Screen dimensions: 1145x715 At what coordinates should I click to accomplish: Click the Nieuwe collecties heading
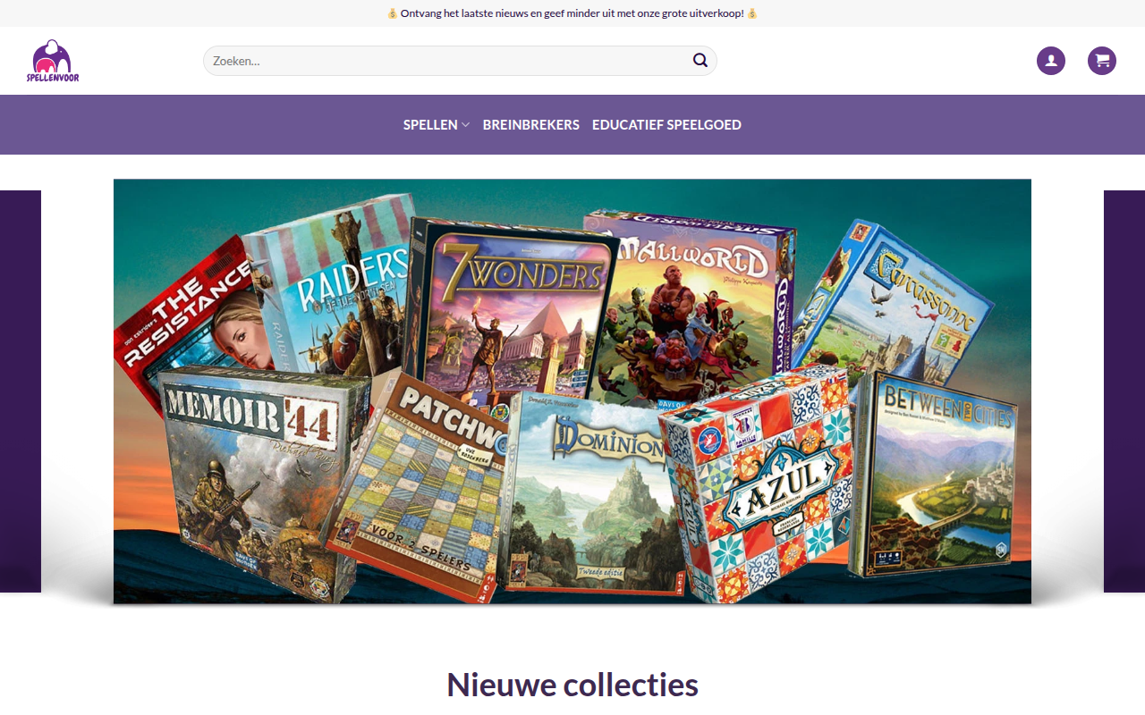click(x=572, y=685)
